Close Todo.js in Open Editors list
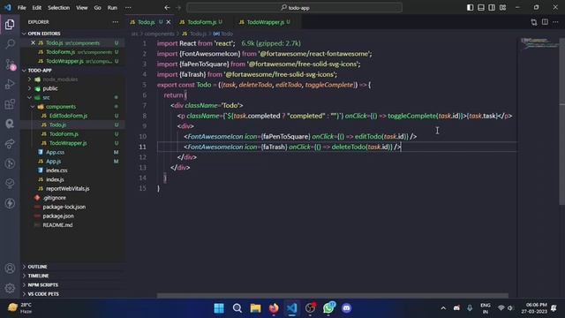This screenshot has height=318, width=565. pos(33,42)
